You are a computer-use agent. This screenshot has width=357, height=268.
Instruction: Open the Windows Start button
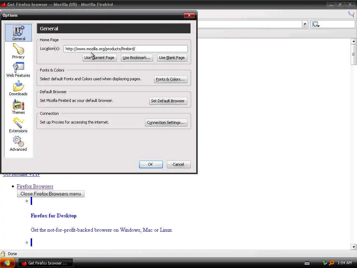(x=7, y=263)
